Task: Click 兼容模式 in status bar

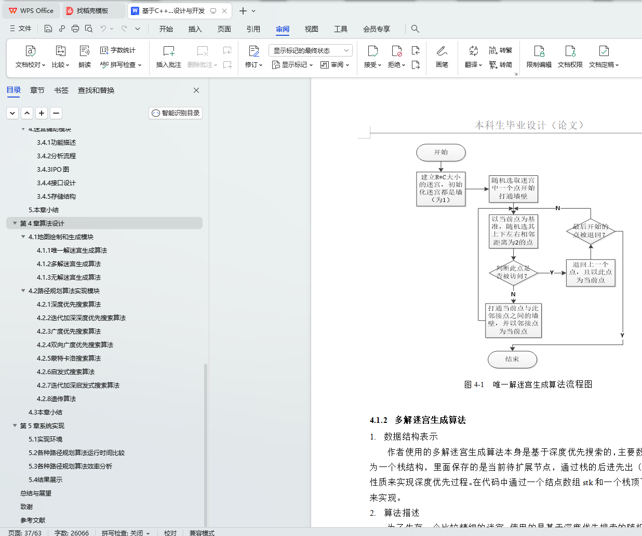Action: point(202,533)
